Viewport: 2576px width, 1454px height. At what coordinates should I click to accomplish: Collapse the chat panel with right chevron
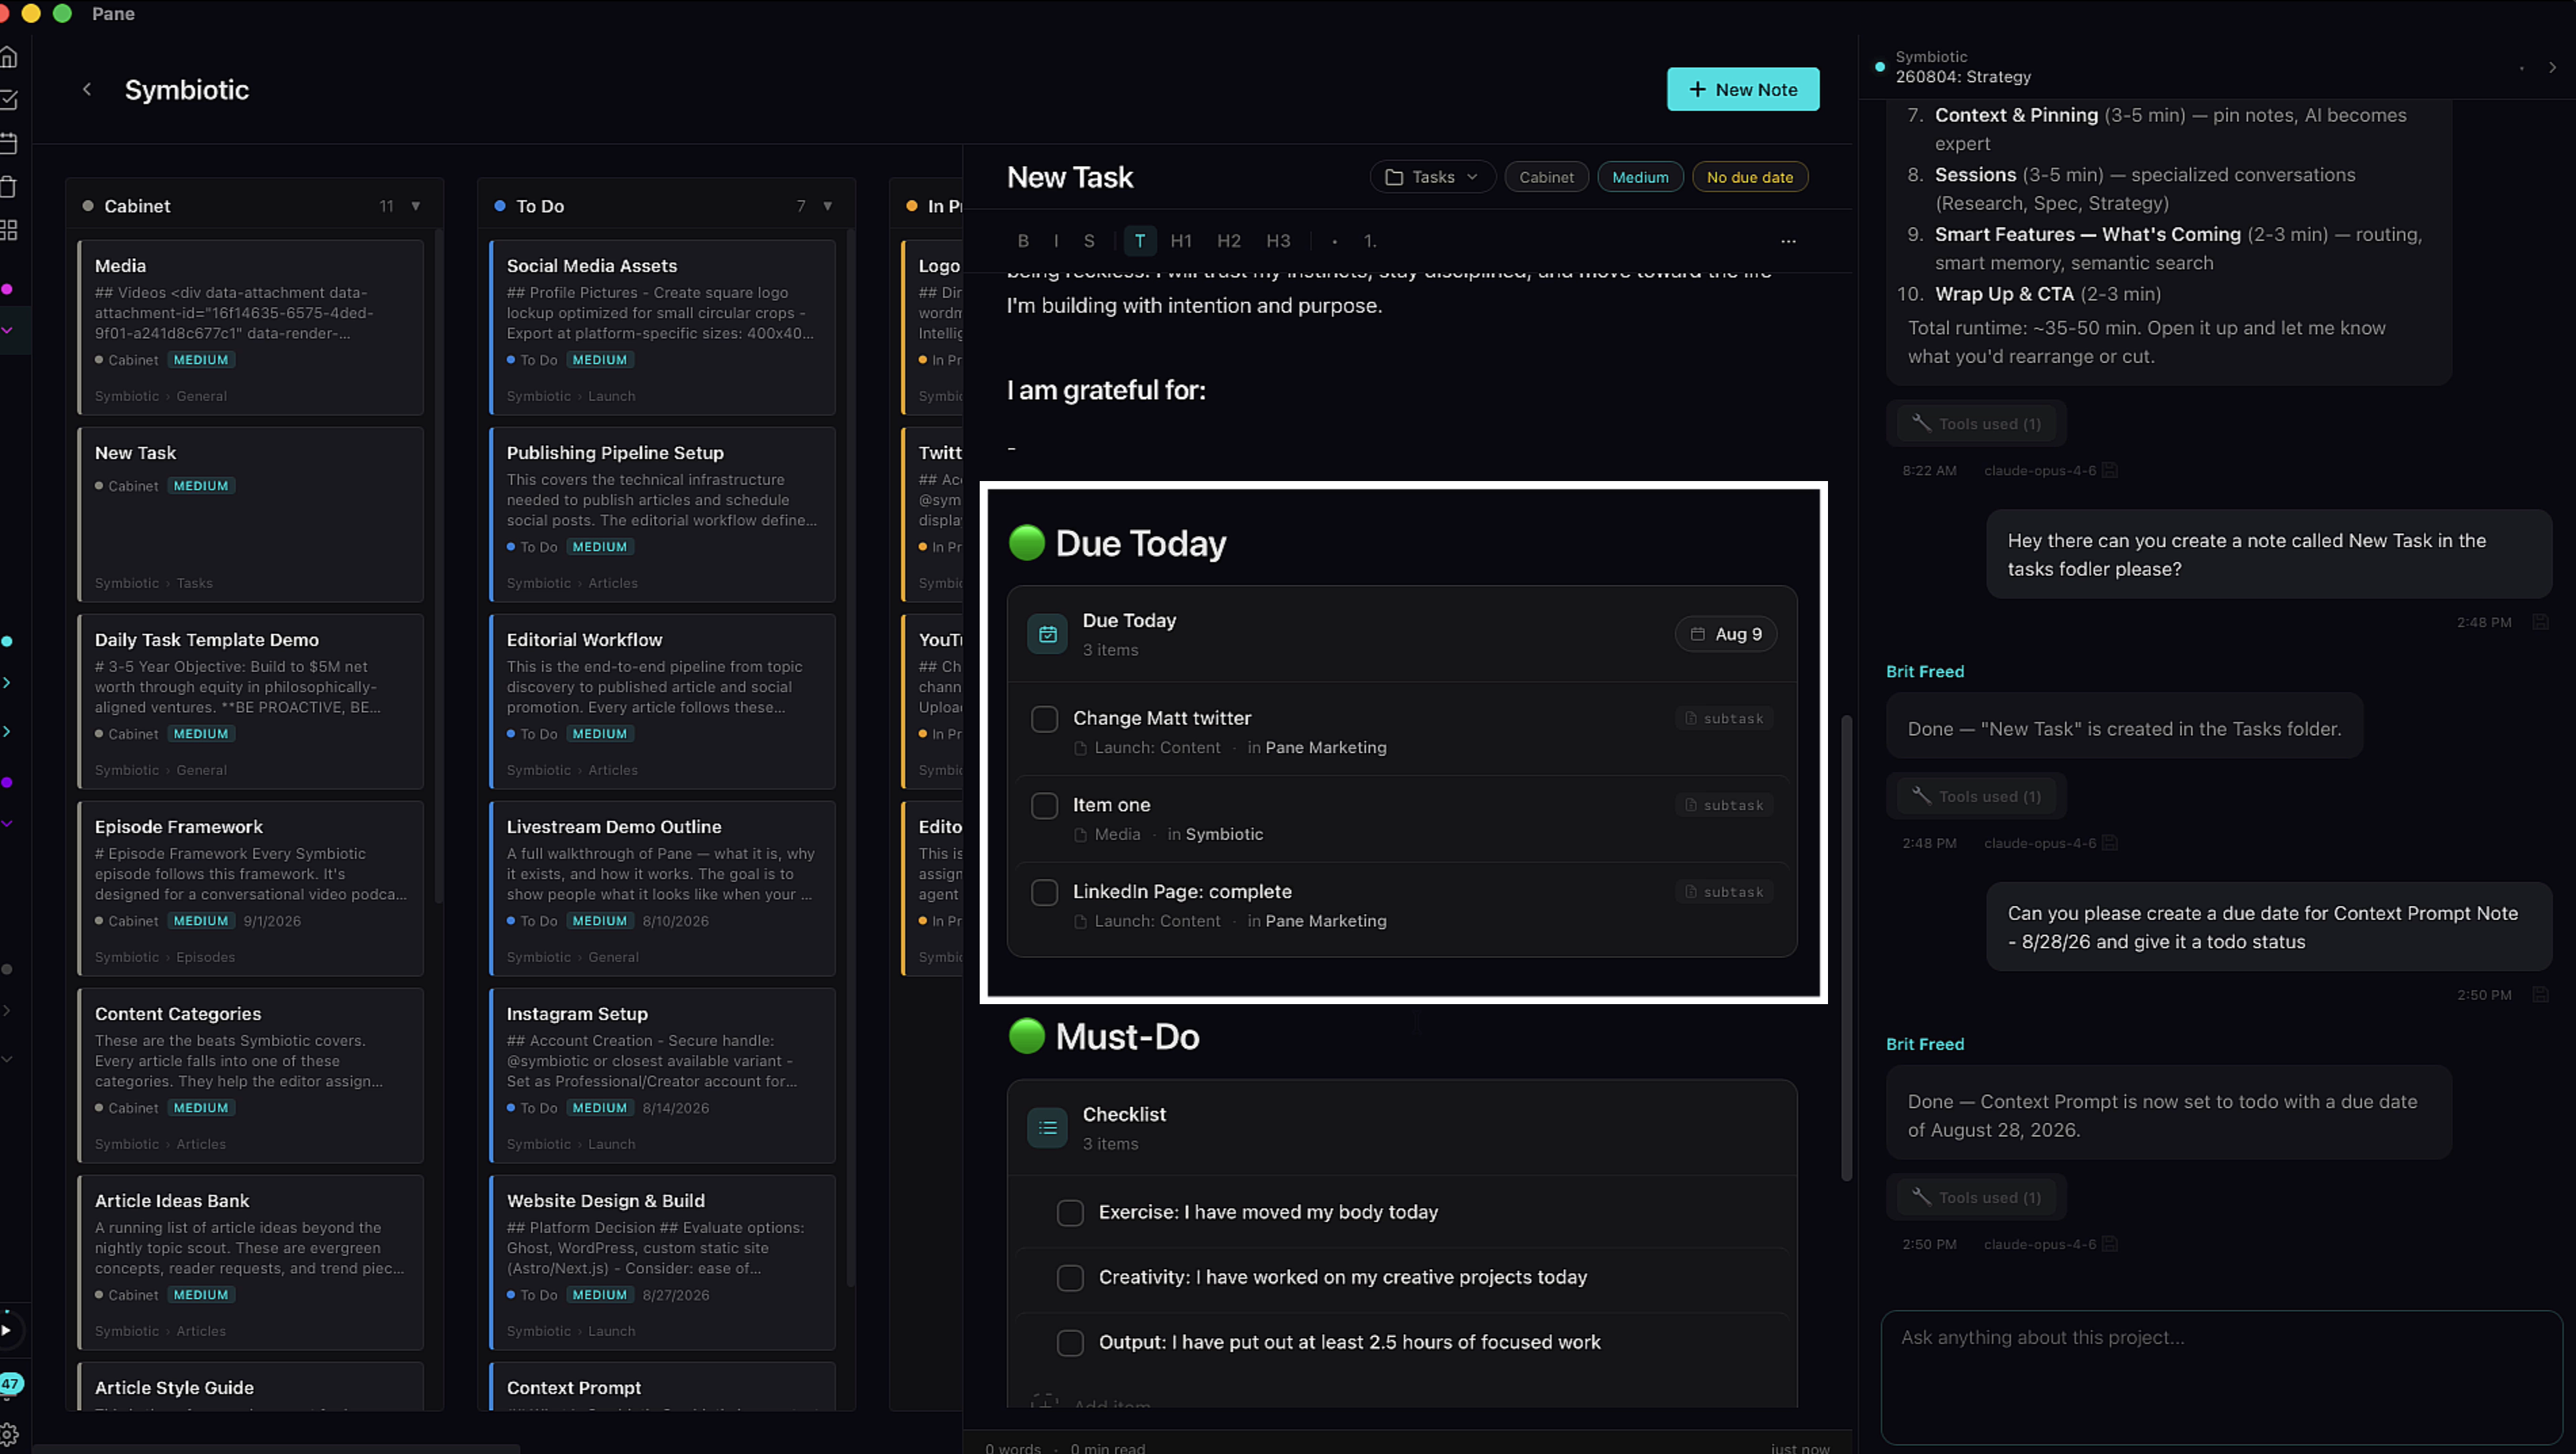(2552, 68)
